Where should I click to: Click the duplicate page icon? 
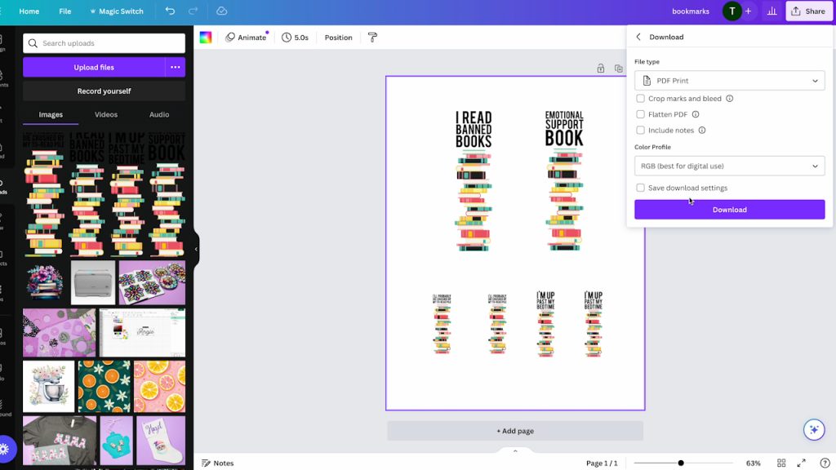pos(618,69)
